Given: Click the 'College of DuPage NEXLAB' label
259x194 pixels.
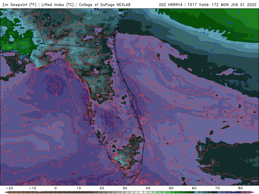Looking at the screenshot, I should (x=105, y=5).
